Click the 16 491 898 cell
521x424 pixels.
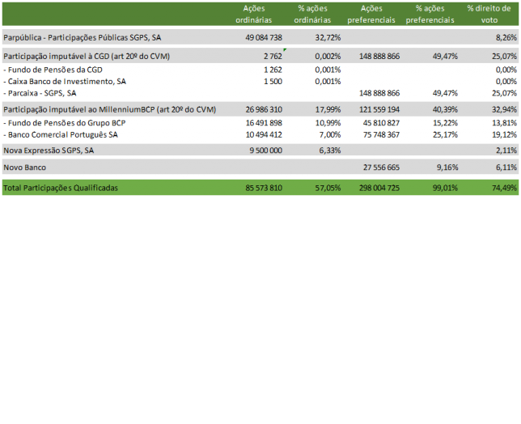(x=264, y=123)
